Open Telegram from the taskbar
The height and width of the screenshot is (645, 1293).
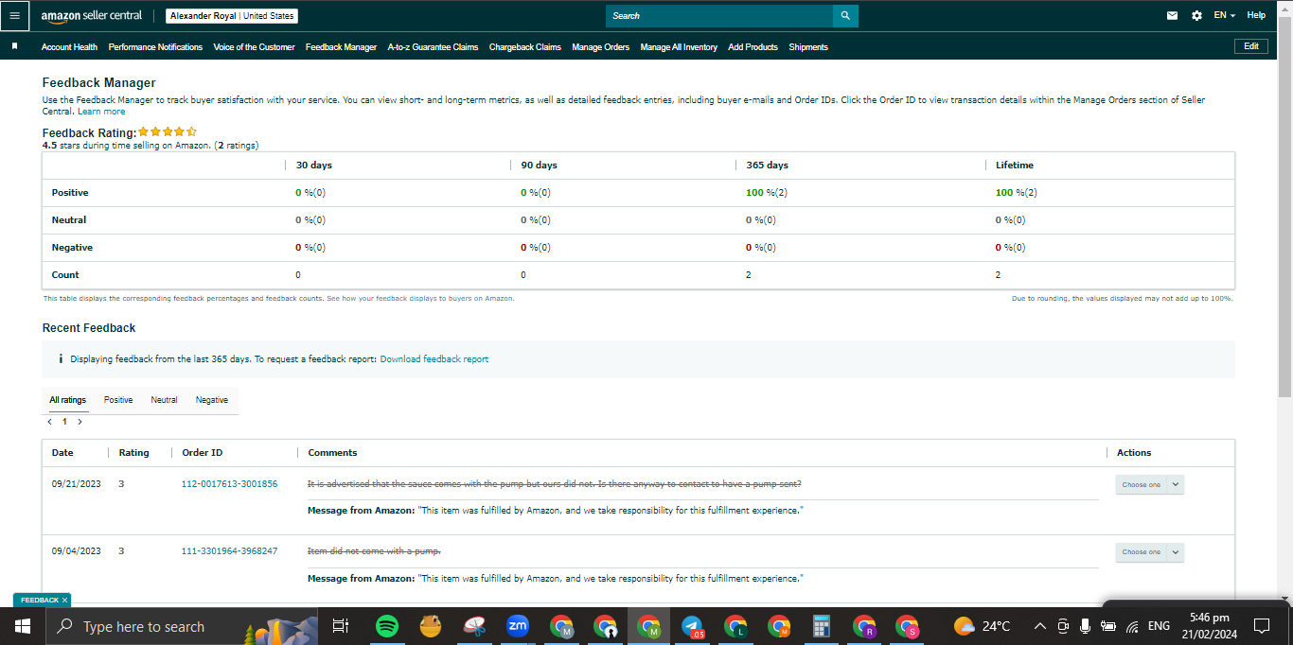coord(693,626)
